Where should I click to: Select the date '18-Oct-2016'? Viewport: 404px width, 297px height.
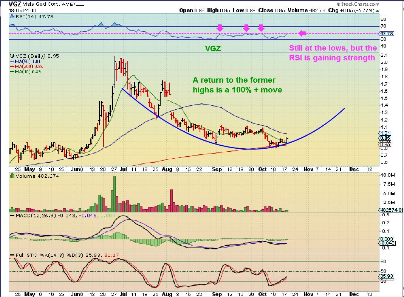[x=23, y=11]
